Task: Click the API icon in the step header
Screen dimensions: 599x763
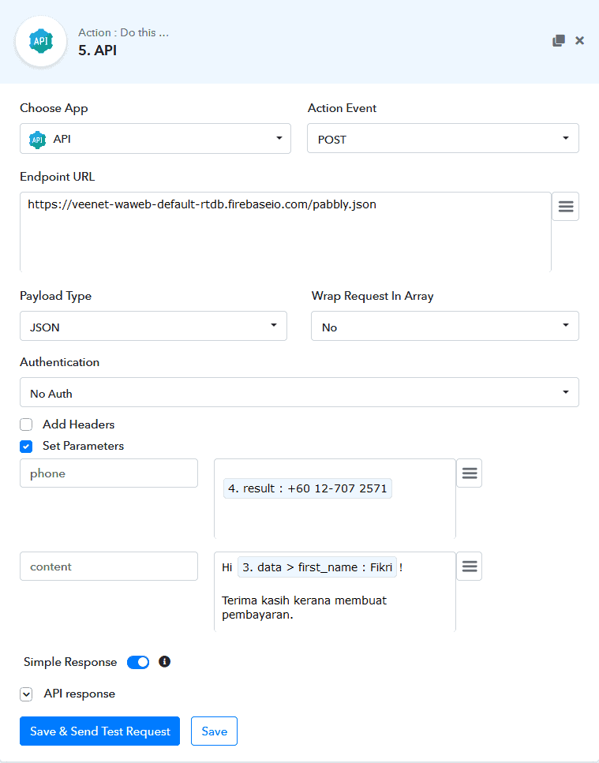Action: coord(40,39)
